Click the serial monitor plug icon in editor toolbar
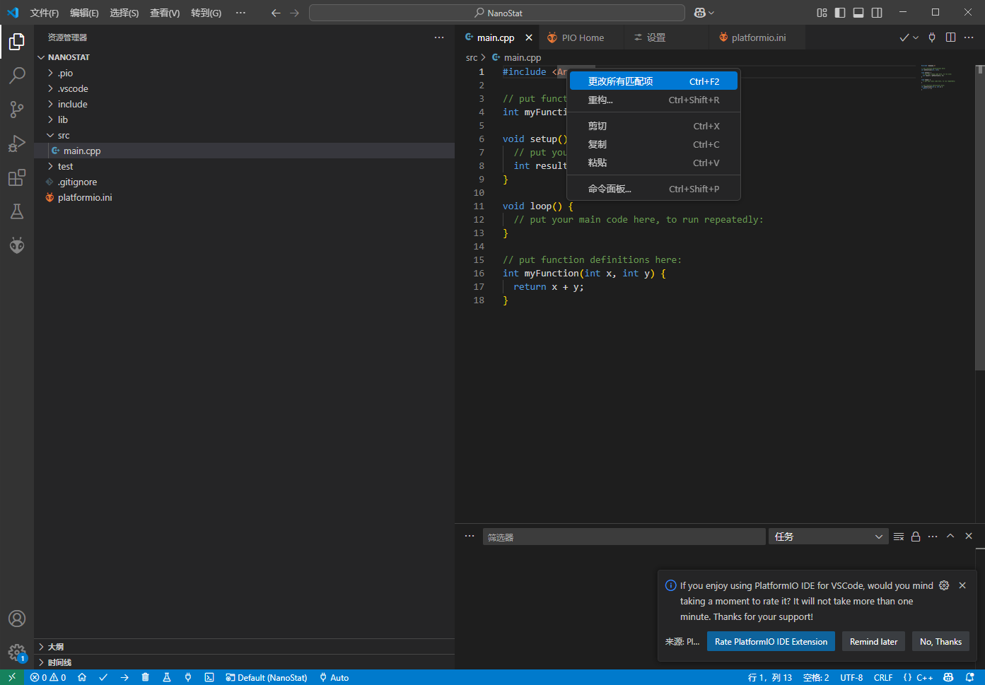The height and width of the screenshot is (685, 985). (x=932, y=37)
